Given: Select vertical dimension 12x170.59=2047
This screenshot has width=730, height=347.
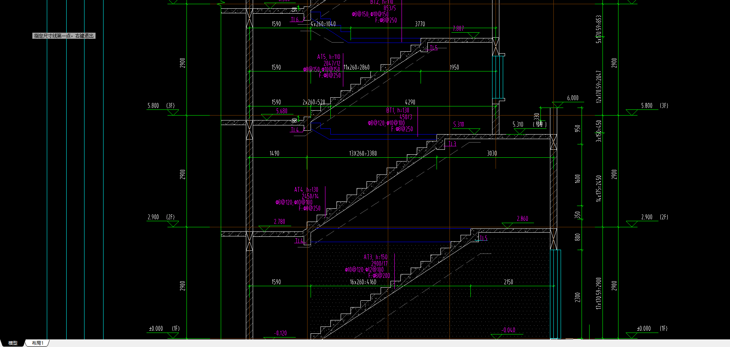Looking at the screenshot, I should coord(599,87).
